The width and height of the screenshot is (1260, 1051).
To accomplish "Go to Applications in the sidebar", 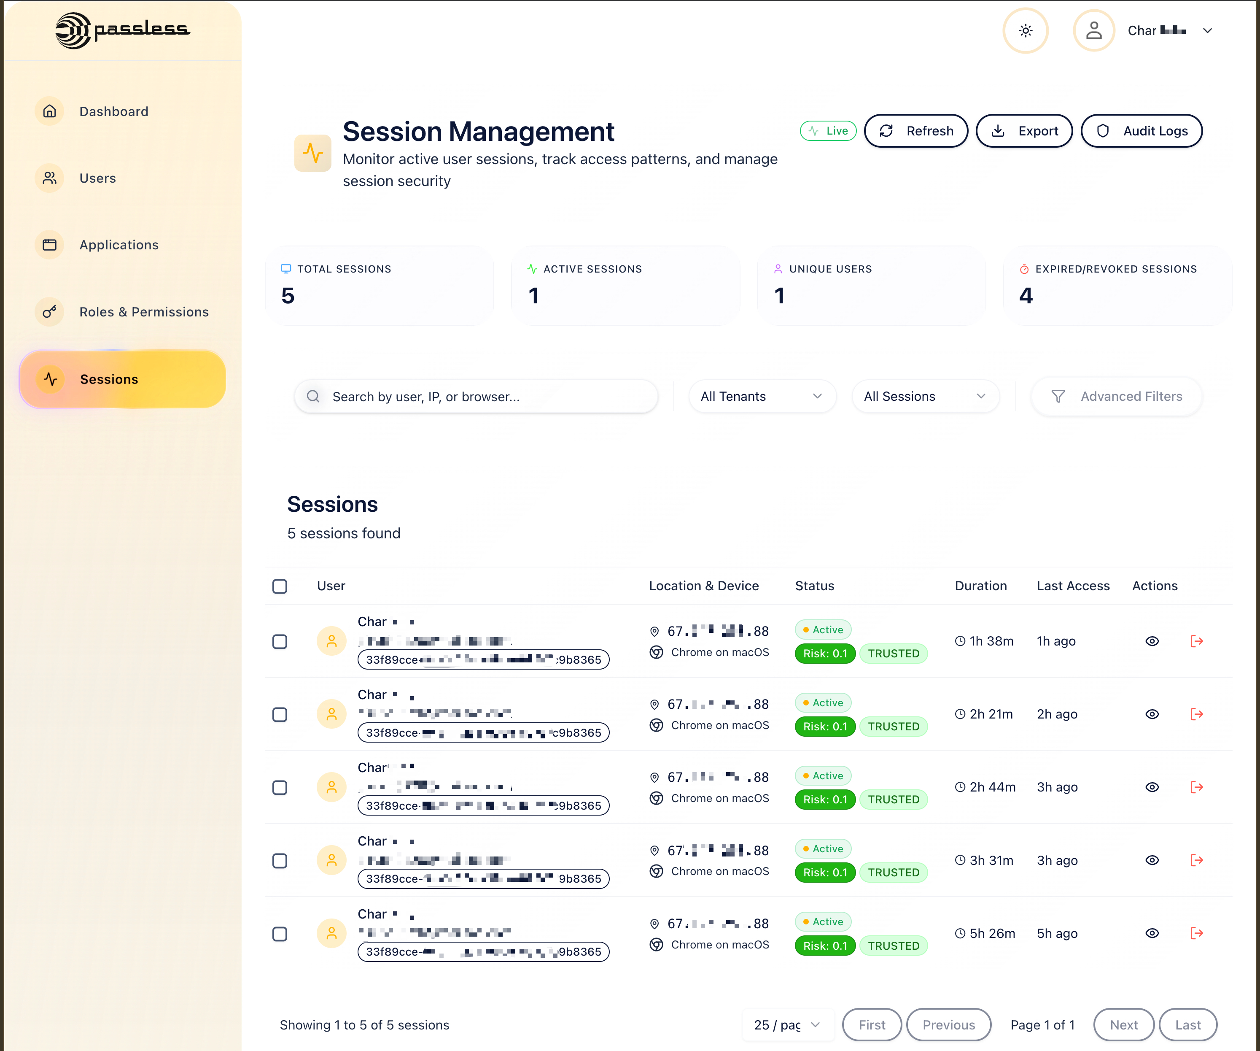I will point(119,245).
